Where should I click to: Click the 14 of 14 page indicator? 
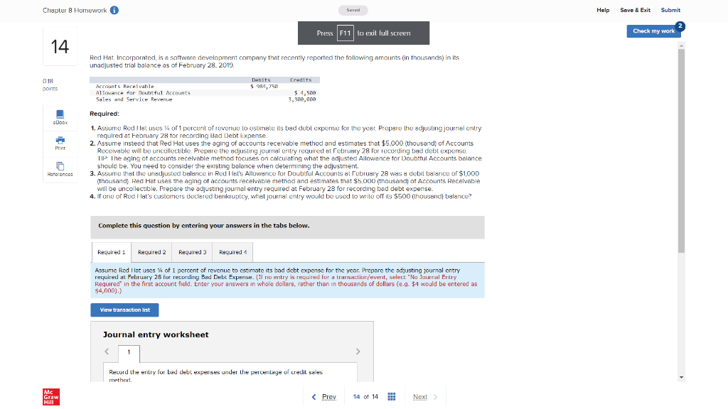tap(365, 397)
